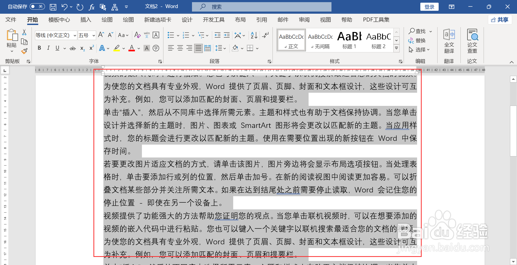The width and height of the screenshot is (517, 265).
Task: Click the Align Right icon
Action: [x=189, y=48]
